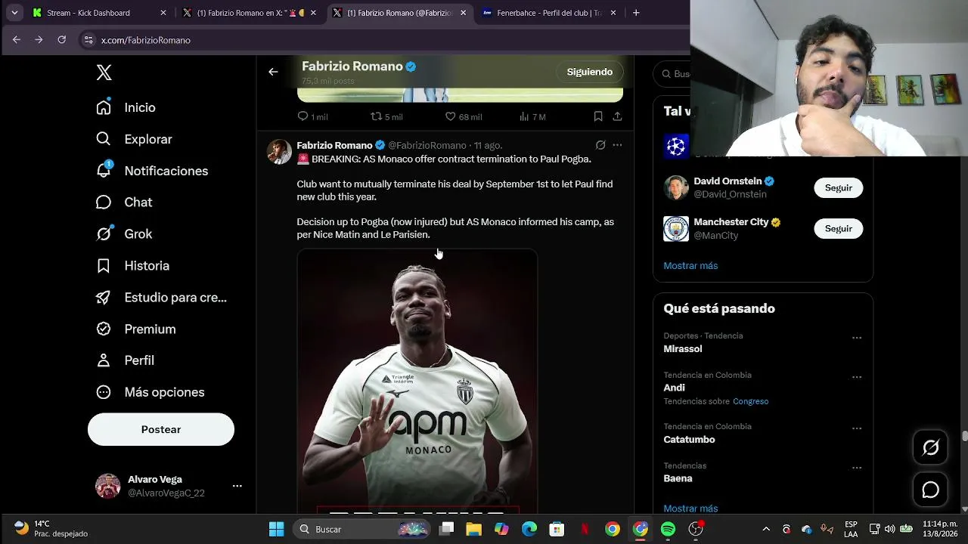968x544 pixels.
Task: View analytics showing 7 M views
Action: tap(532, 116)
